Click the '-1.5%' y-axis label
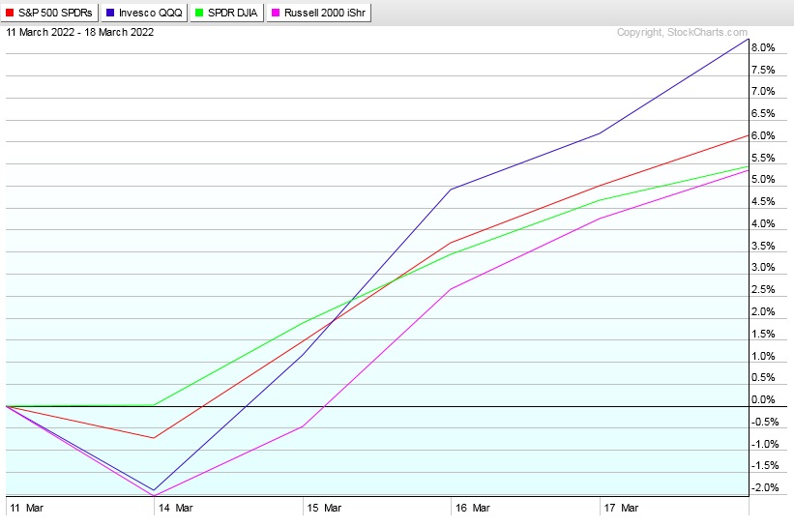This screenshot has width=794, height=527. click(765, 466)
